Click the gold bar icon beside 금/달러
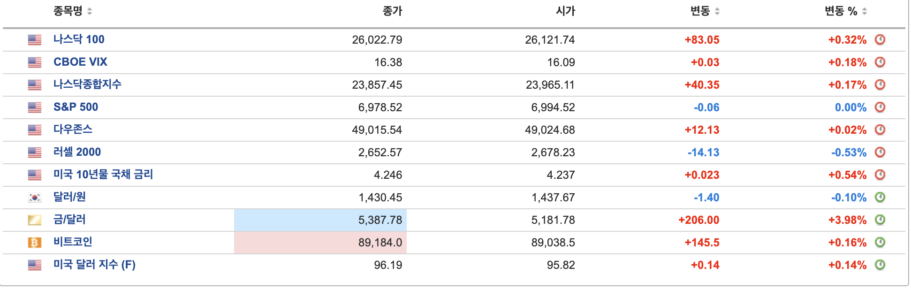 (x=35, y=220)
